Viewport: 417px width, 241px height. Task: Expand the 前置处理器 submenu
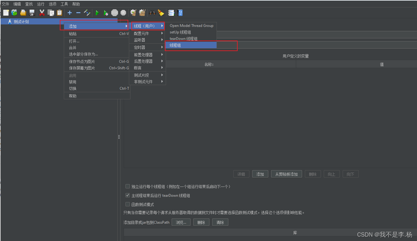pyautogui.click(x=147, y=54)
